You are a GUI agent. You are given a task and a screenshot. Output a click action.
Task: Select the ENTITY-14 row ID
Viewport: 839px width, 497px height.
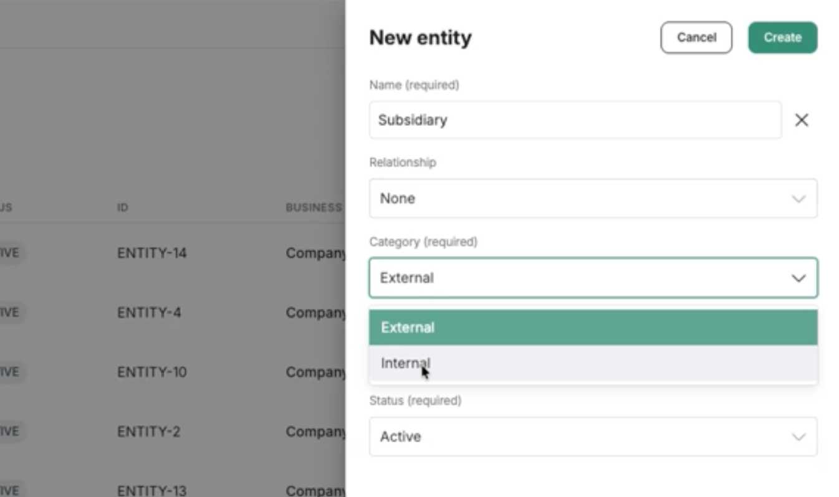click(x=151, y=253)
